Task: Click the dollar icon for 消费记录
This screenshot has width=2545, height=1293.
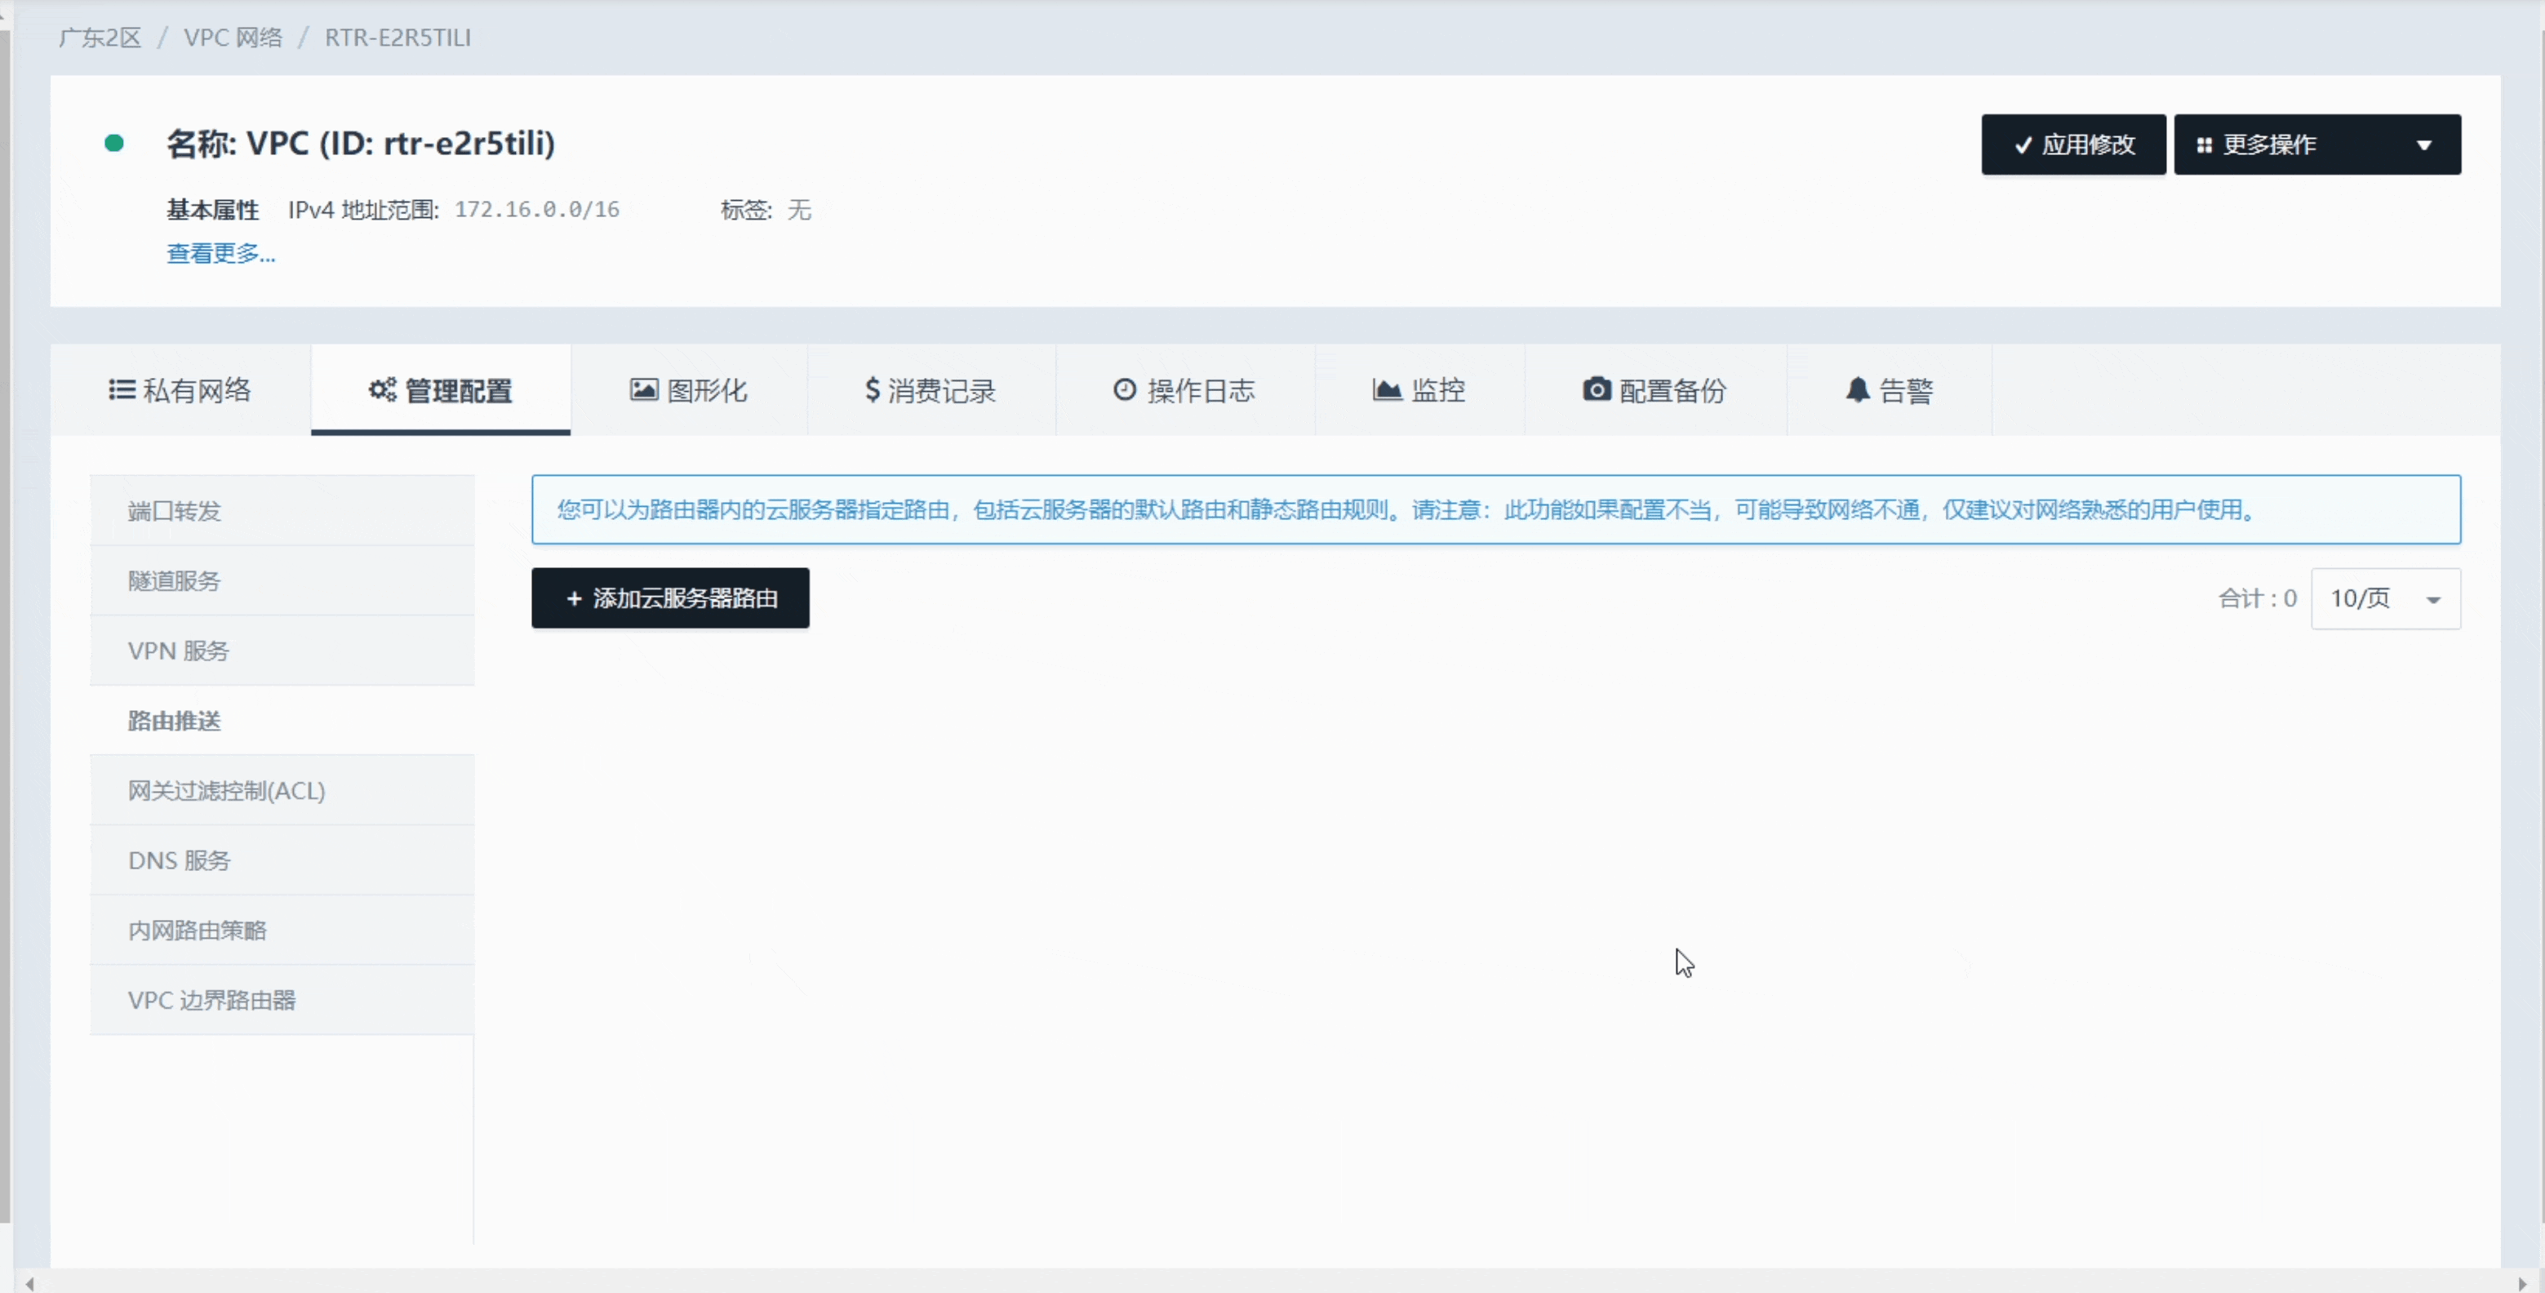Action: (873, 390)
